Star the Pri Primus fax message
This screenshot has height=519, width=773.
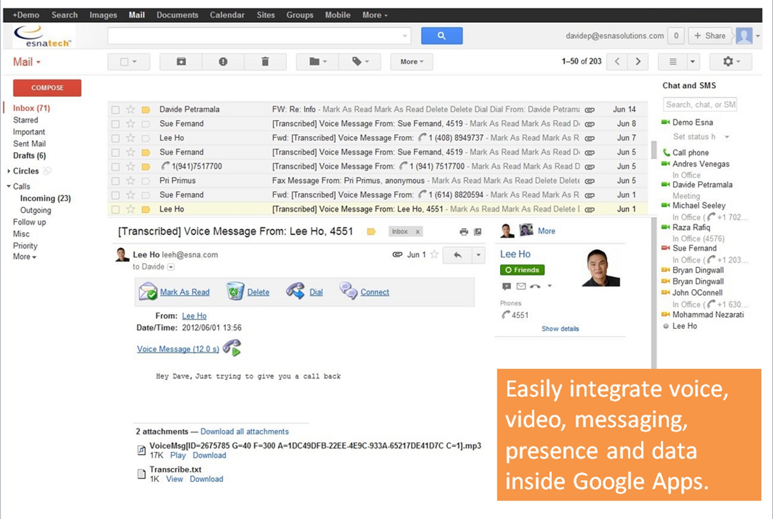[x=130, y=181]
